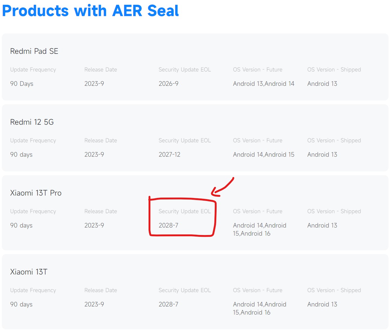The width and height of the screenshot is (390, 331).
Task: Select the Redmi 12 5G product name
Action: tap(32, 122)
